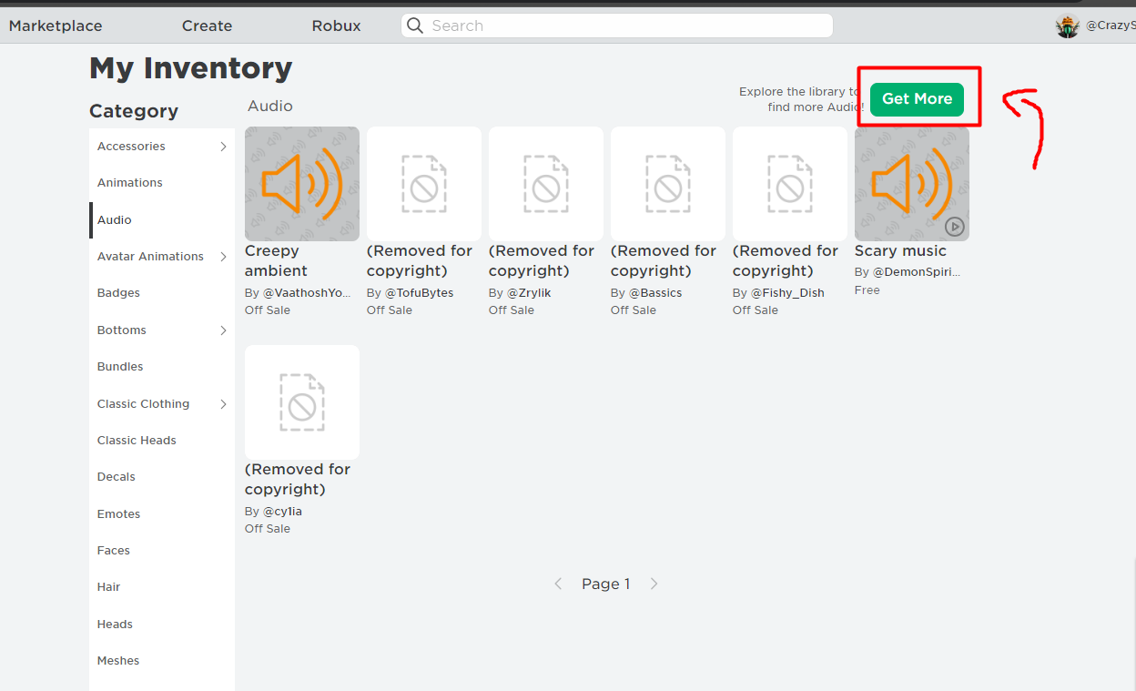The height and width of the screenshot is (691, 1136).
Task: Open creator @Zrylik profile link
Action: (x=529, y=293)
